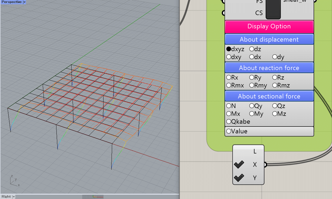Screen dimensions: 332x199
Task: Select the N axial force option
Action: pos(229,106)
